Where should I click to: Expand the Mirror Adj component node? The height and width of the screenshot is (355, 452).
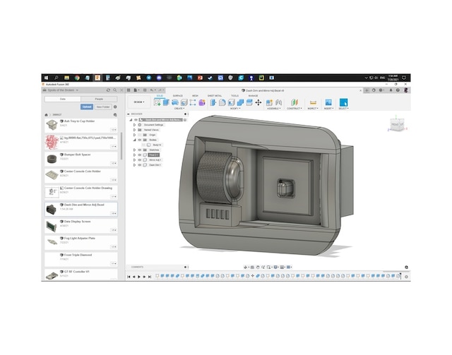[134, 160]
